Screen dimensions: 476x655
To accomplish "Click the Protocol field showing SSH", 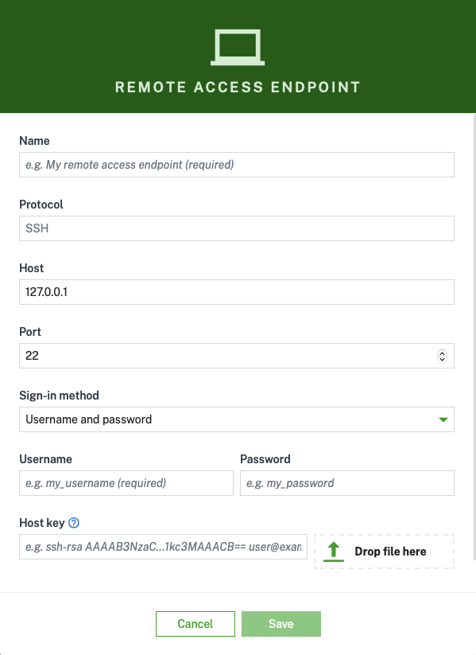I will [236, 228].
